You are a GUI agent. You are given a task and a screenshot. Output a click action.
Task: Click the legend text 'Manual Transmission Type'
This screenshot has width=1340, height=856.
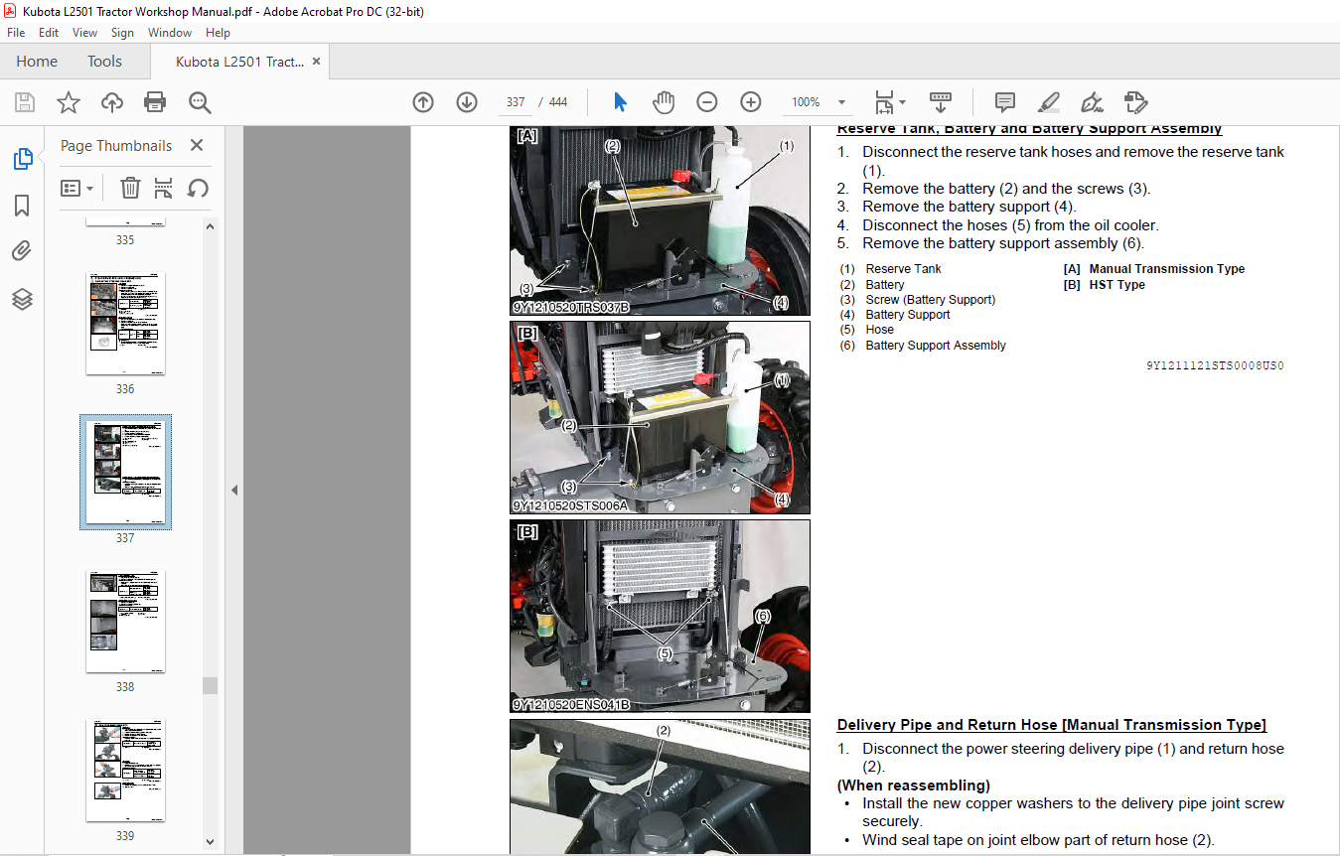[1167, 269]
